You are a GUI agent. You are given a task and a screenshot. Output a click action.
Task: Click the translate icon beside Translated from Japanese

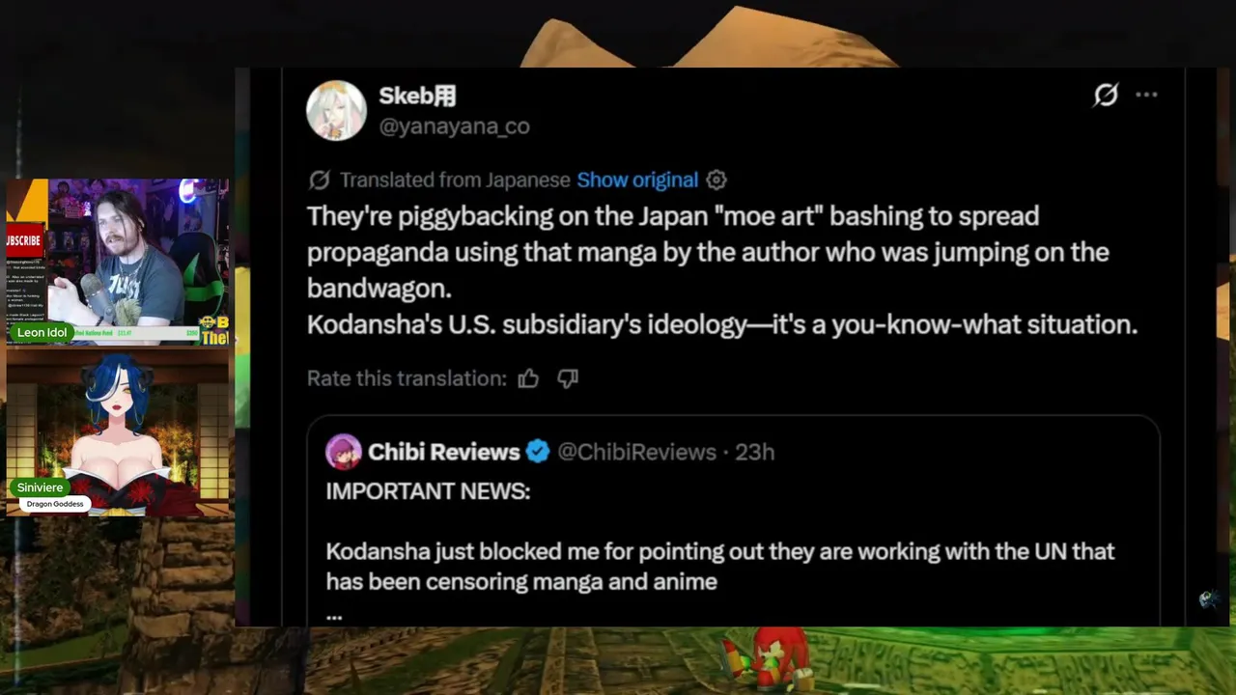(319, 181)
